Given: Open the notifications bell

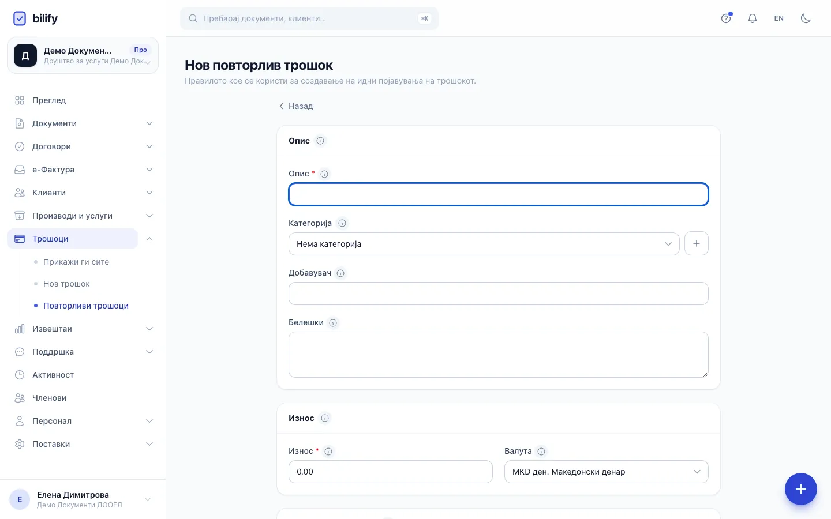Looking at the screenshot, I should click(753, 18).
